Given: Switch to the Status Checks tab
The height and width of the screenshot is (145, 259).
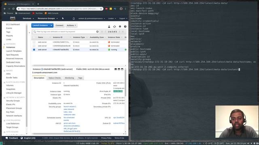Looking at the screenshot, I should 55,78.
